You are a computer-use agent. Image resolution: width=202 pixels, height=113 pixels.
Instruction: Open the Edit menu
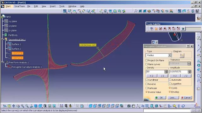[36, 6]
